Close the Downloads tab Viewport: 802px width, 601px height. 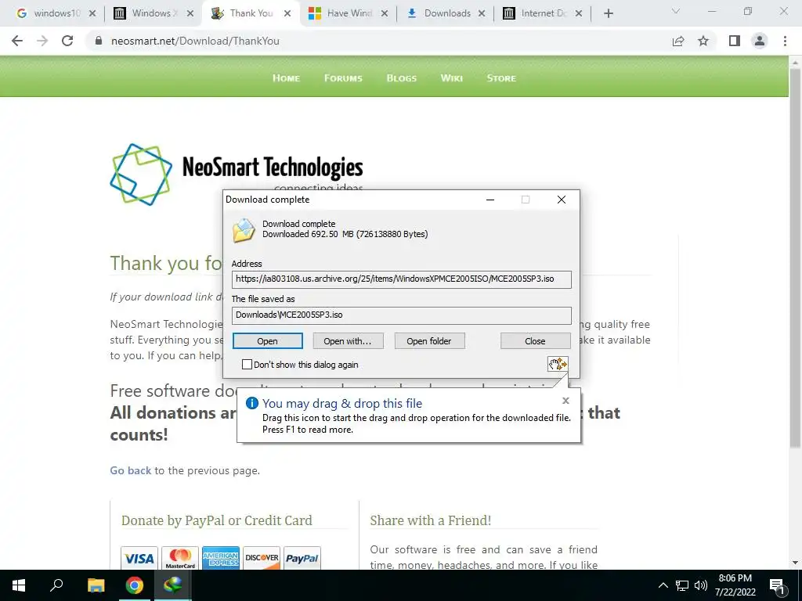click(x=482, y=13)
